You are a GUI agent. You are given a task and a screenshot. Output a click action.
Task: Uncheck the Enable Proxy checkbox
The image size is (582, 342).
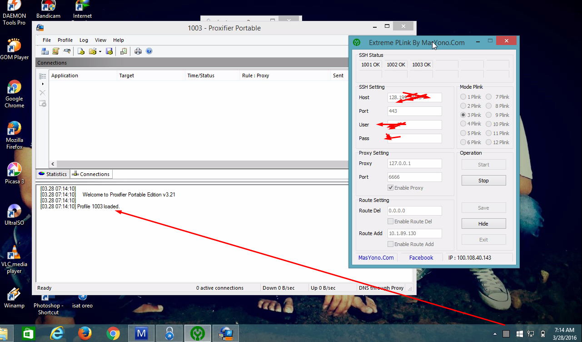(x=390, y=187)
